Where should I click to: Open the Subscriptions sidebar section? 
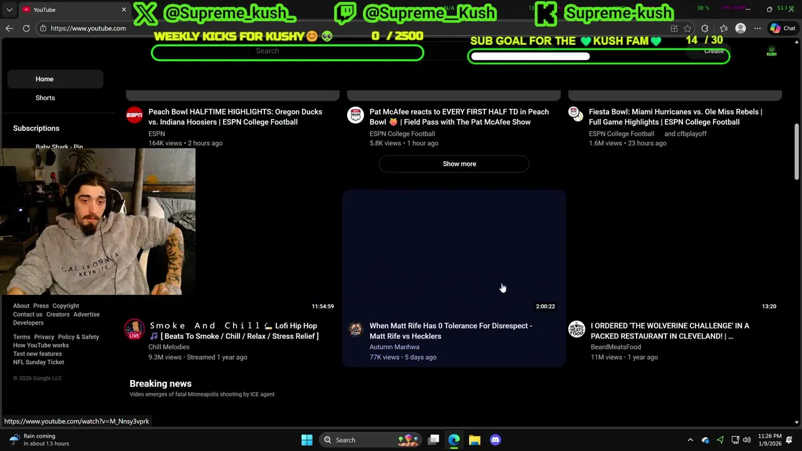pyautogui.click(x=36, y=128)
